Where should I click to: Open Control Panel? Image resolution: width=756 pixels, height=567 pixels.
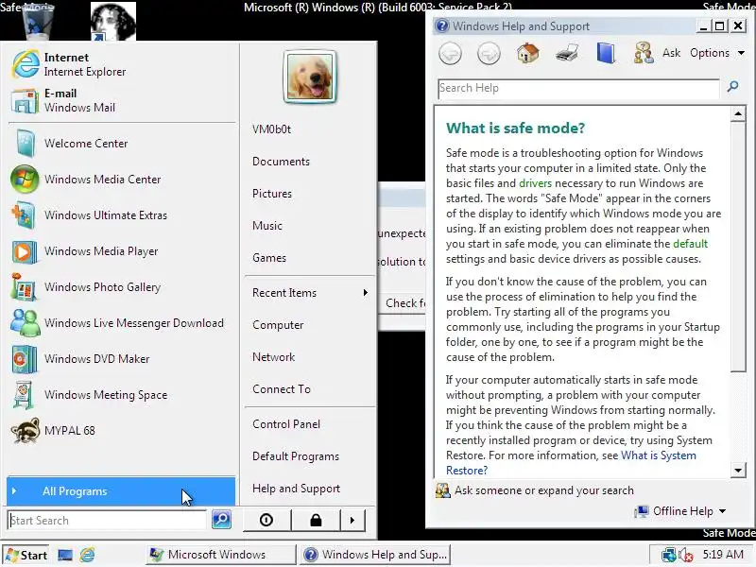coord(286,424)
